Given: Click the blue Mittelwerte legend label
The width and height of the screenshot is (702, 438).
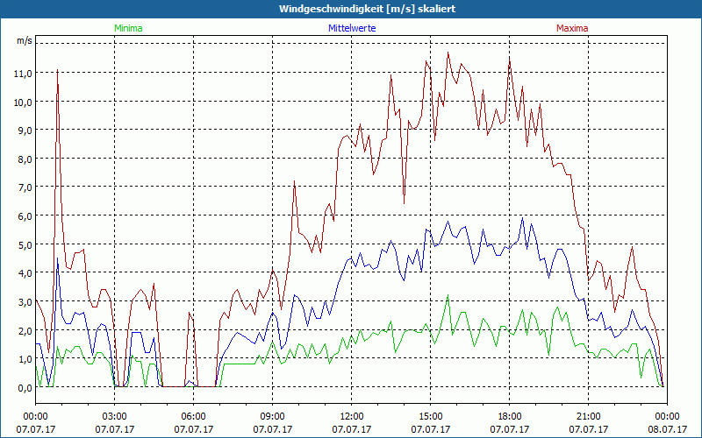Looking at the screenshot, I should point(352,28).
